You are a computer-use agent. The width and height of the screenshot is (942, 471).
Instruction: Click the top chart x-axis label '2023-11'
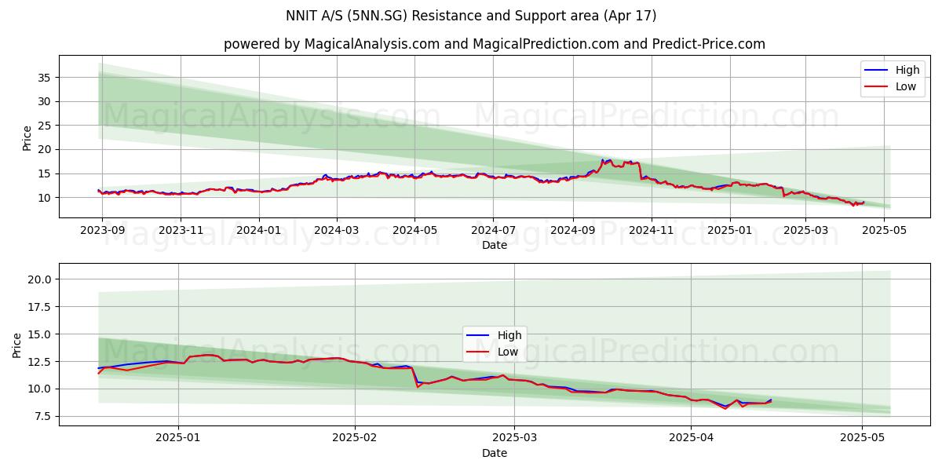(181, 231)
